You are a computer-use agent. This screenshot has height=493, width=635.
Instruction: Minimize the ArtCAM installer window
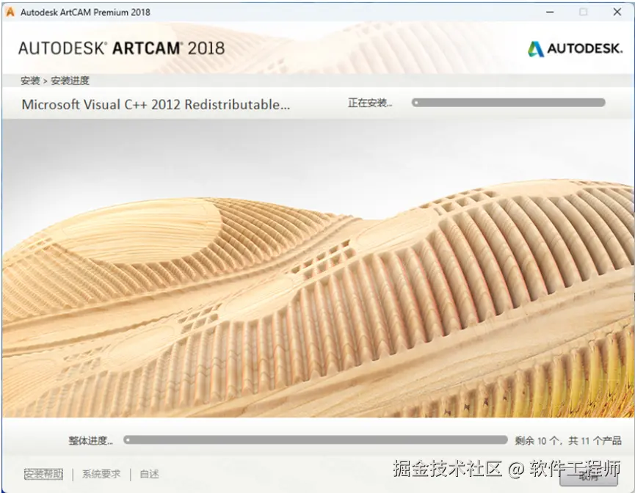click(x=550, y=12)
